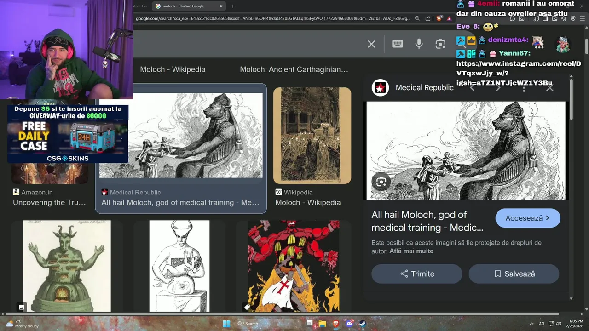
Task: Open the Brave Shields lion icon
Action: [x=439, y=18]
